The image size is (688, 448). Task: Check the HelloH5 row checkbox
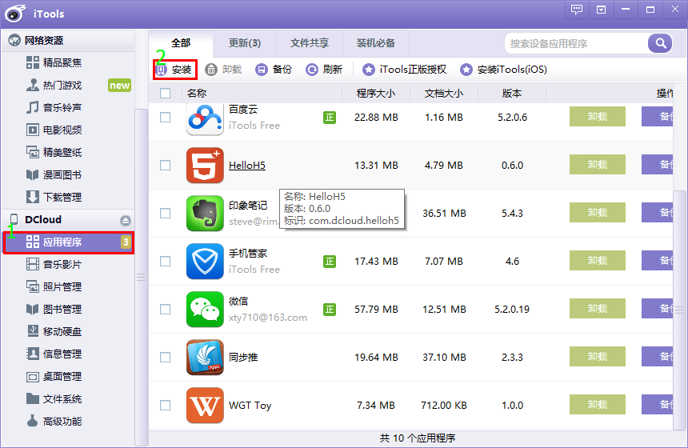166,166
